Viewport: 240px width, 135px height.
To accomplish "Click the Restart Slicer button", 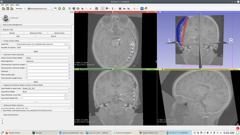I will [59, 33].
